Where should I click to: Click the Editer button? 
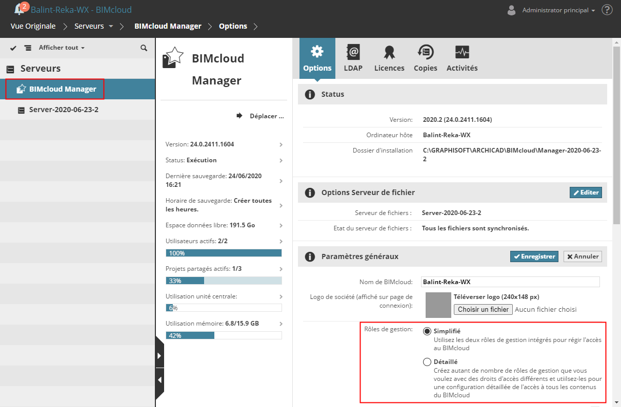(x=586, y=192)
